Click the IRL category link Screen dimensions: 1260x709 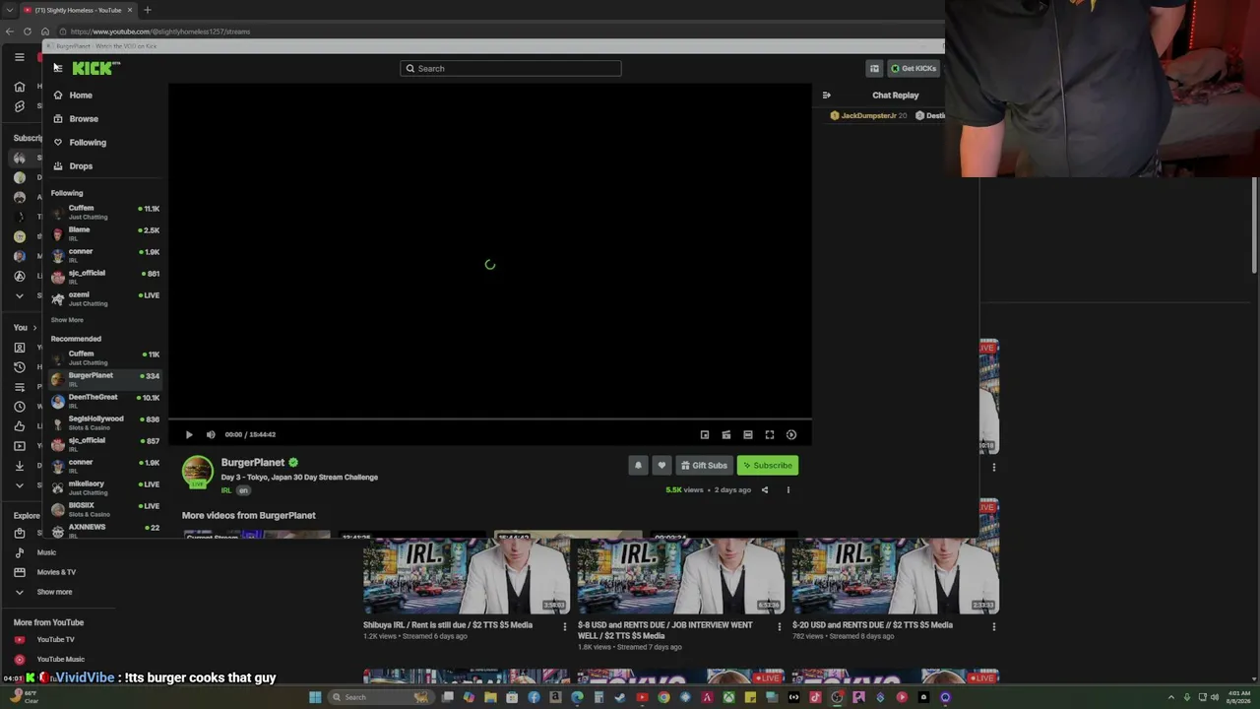tap(226, 490)
